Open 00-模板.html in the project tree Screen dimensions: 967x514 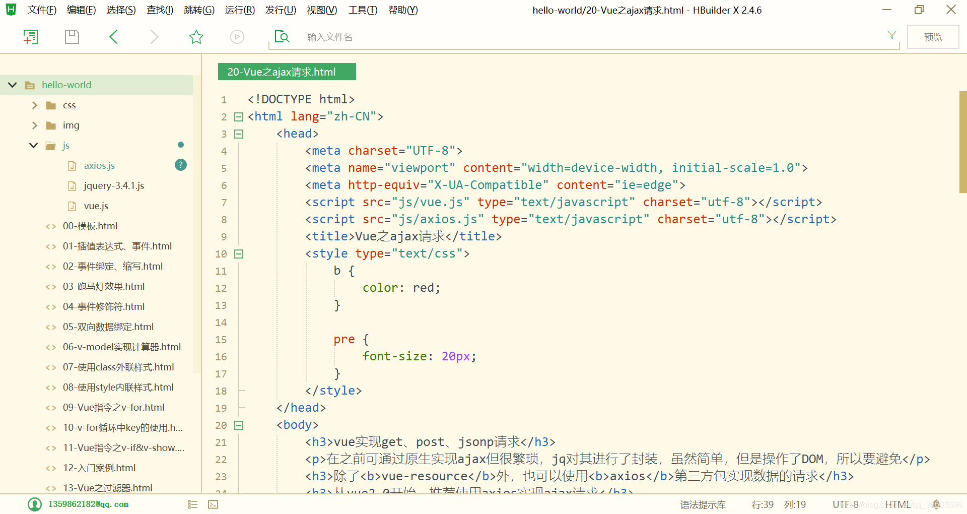pyautogui.click(x=90, y=226)
